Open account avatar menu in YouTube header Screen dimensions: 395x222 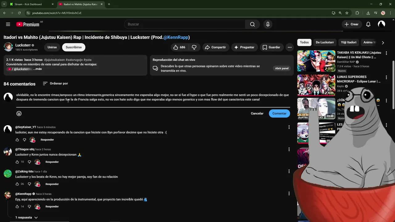pyautogui.click(x=381, y=24)
